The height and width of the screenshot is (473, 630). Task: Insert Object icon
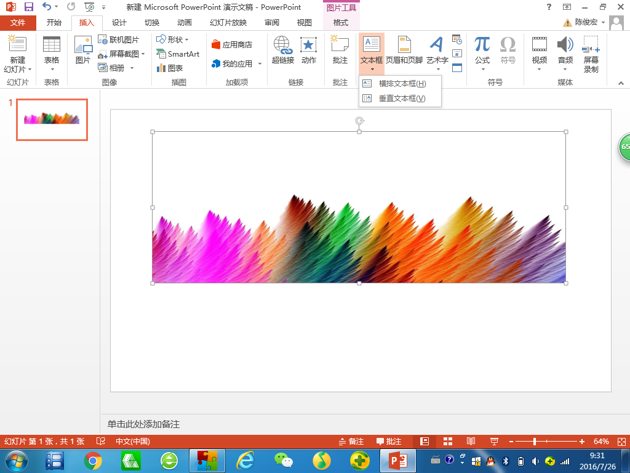(x=457, y=68)
